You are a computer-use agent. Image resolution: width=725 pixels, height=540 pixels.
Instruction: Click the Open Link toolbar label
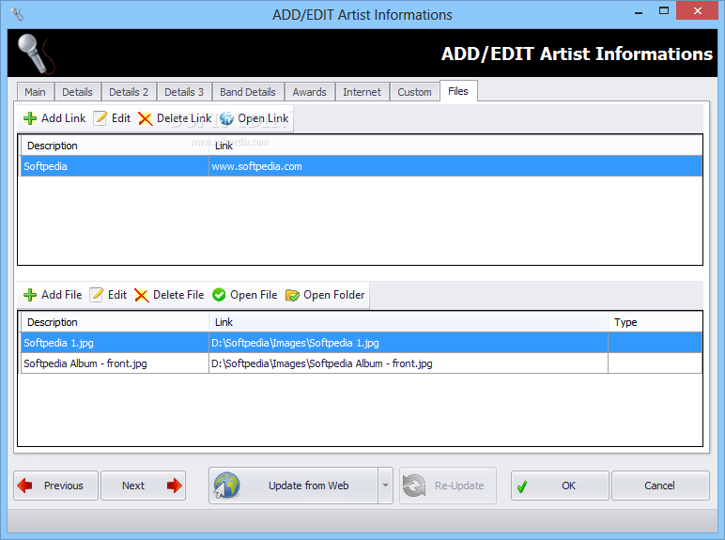[263, 118]
